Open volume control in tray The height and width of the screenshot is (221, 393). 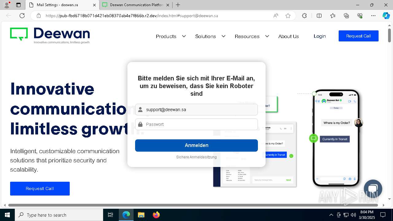click(x=353, y=215)
